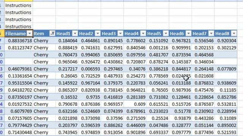Open the Head3 filter dropdown
The height and width of the screenshot is (136, 243).
[x=120, y=33]
